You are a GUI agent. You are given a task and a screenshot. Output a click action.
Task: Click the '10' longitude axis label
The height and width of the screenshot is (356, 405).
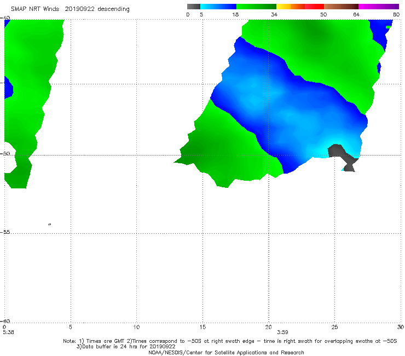click(136, 328)
